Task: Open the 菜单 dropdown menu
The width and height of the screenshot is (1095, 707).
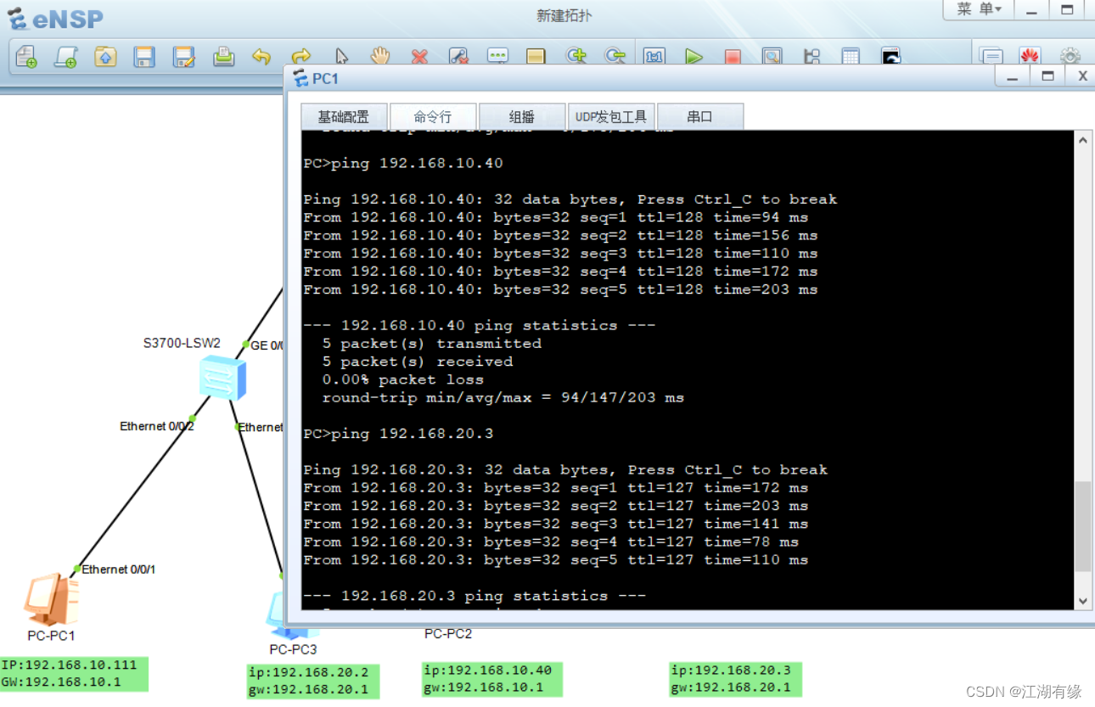Action: pyautogui.click(x=979, y=9)
